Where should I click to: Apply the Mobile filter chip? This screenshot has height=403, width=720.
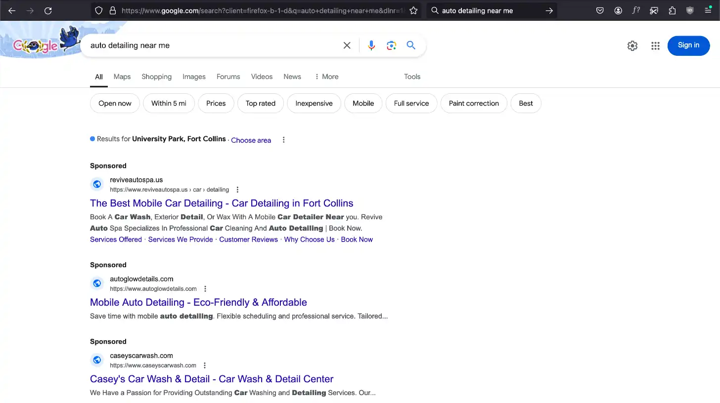[363, 103]
